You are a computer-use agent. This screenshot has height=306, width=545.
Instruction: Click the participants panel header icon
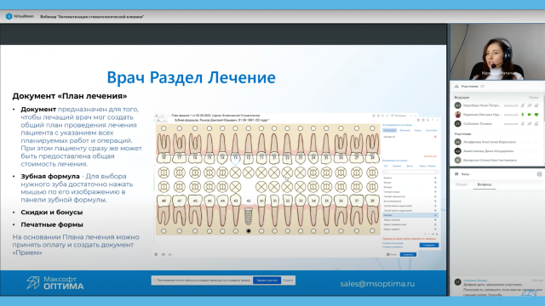(x=456, y=87)
